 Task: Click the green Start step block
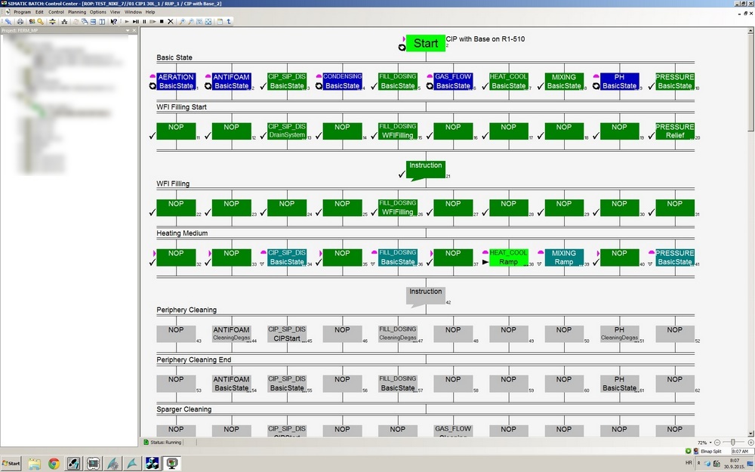click(x=425, y=44)
